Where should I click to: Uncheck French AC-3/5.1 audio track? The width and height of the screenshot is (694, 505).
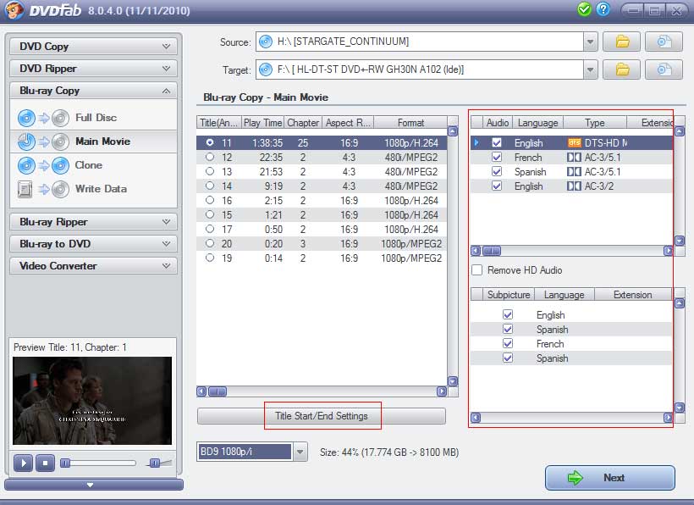pos(497,158)
